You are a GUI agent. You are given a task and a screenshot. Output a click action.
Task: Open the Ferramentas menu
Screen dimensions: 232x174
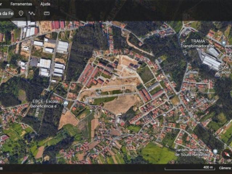(x=21, y=4)
